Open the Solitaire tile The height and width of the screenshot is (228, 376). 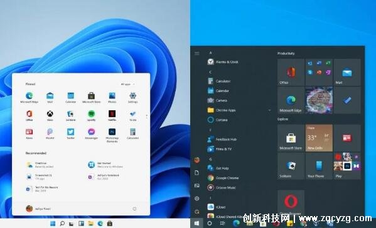[291, 166]
